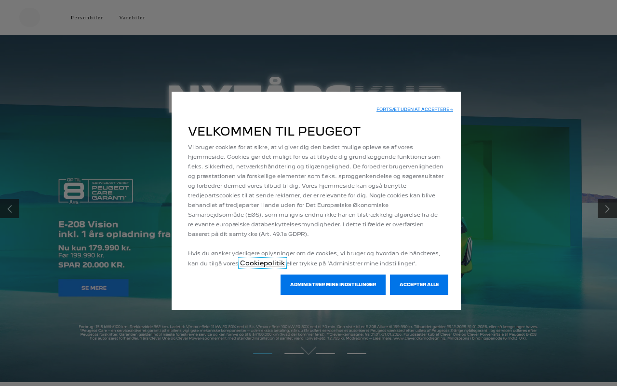Click the 'E-208 Vision' banner title

click(88, 224)
